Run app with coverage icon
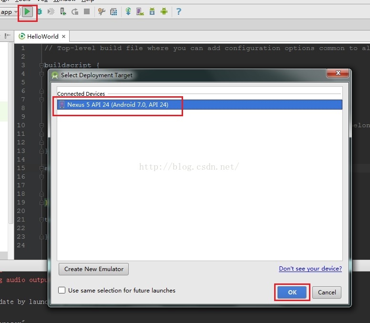Screen dimensions: 370x323 (x=51, y=11)
